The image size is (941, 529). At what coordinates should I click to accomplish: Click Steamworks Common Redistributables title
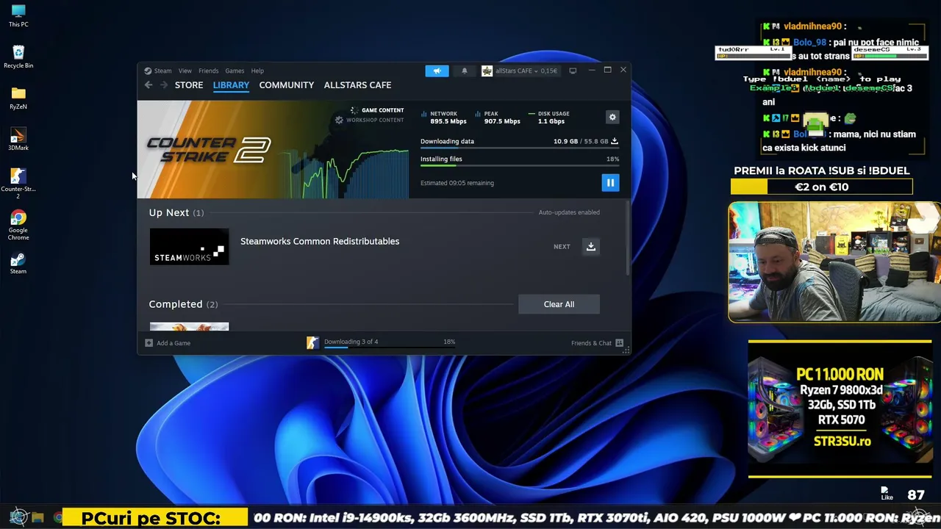320,241
